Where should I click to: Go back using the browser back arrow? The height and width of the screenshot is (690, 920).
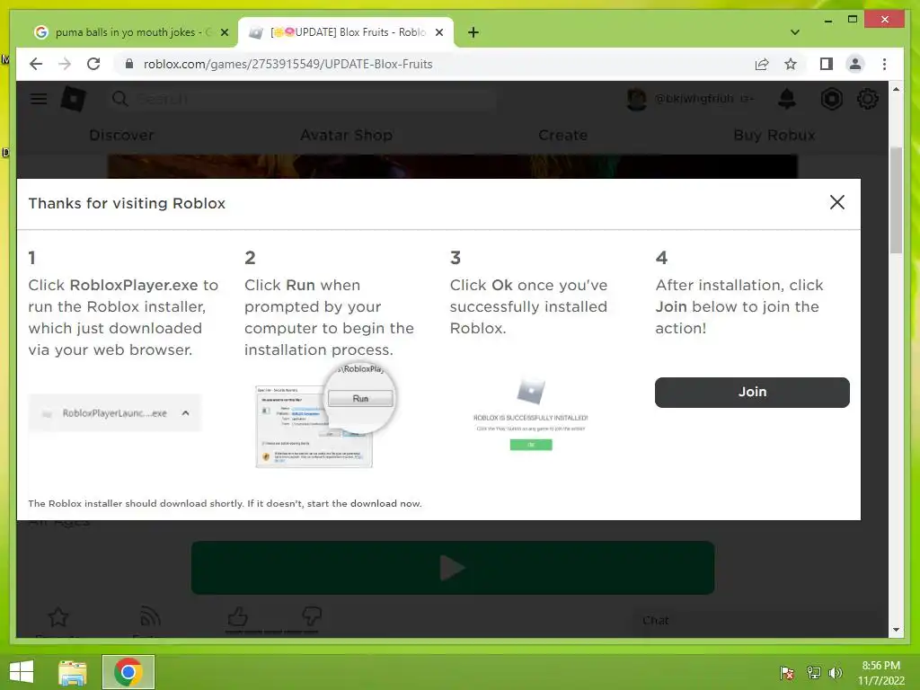(36, 64)
